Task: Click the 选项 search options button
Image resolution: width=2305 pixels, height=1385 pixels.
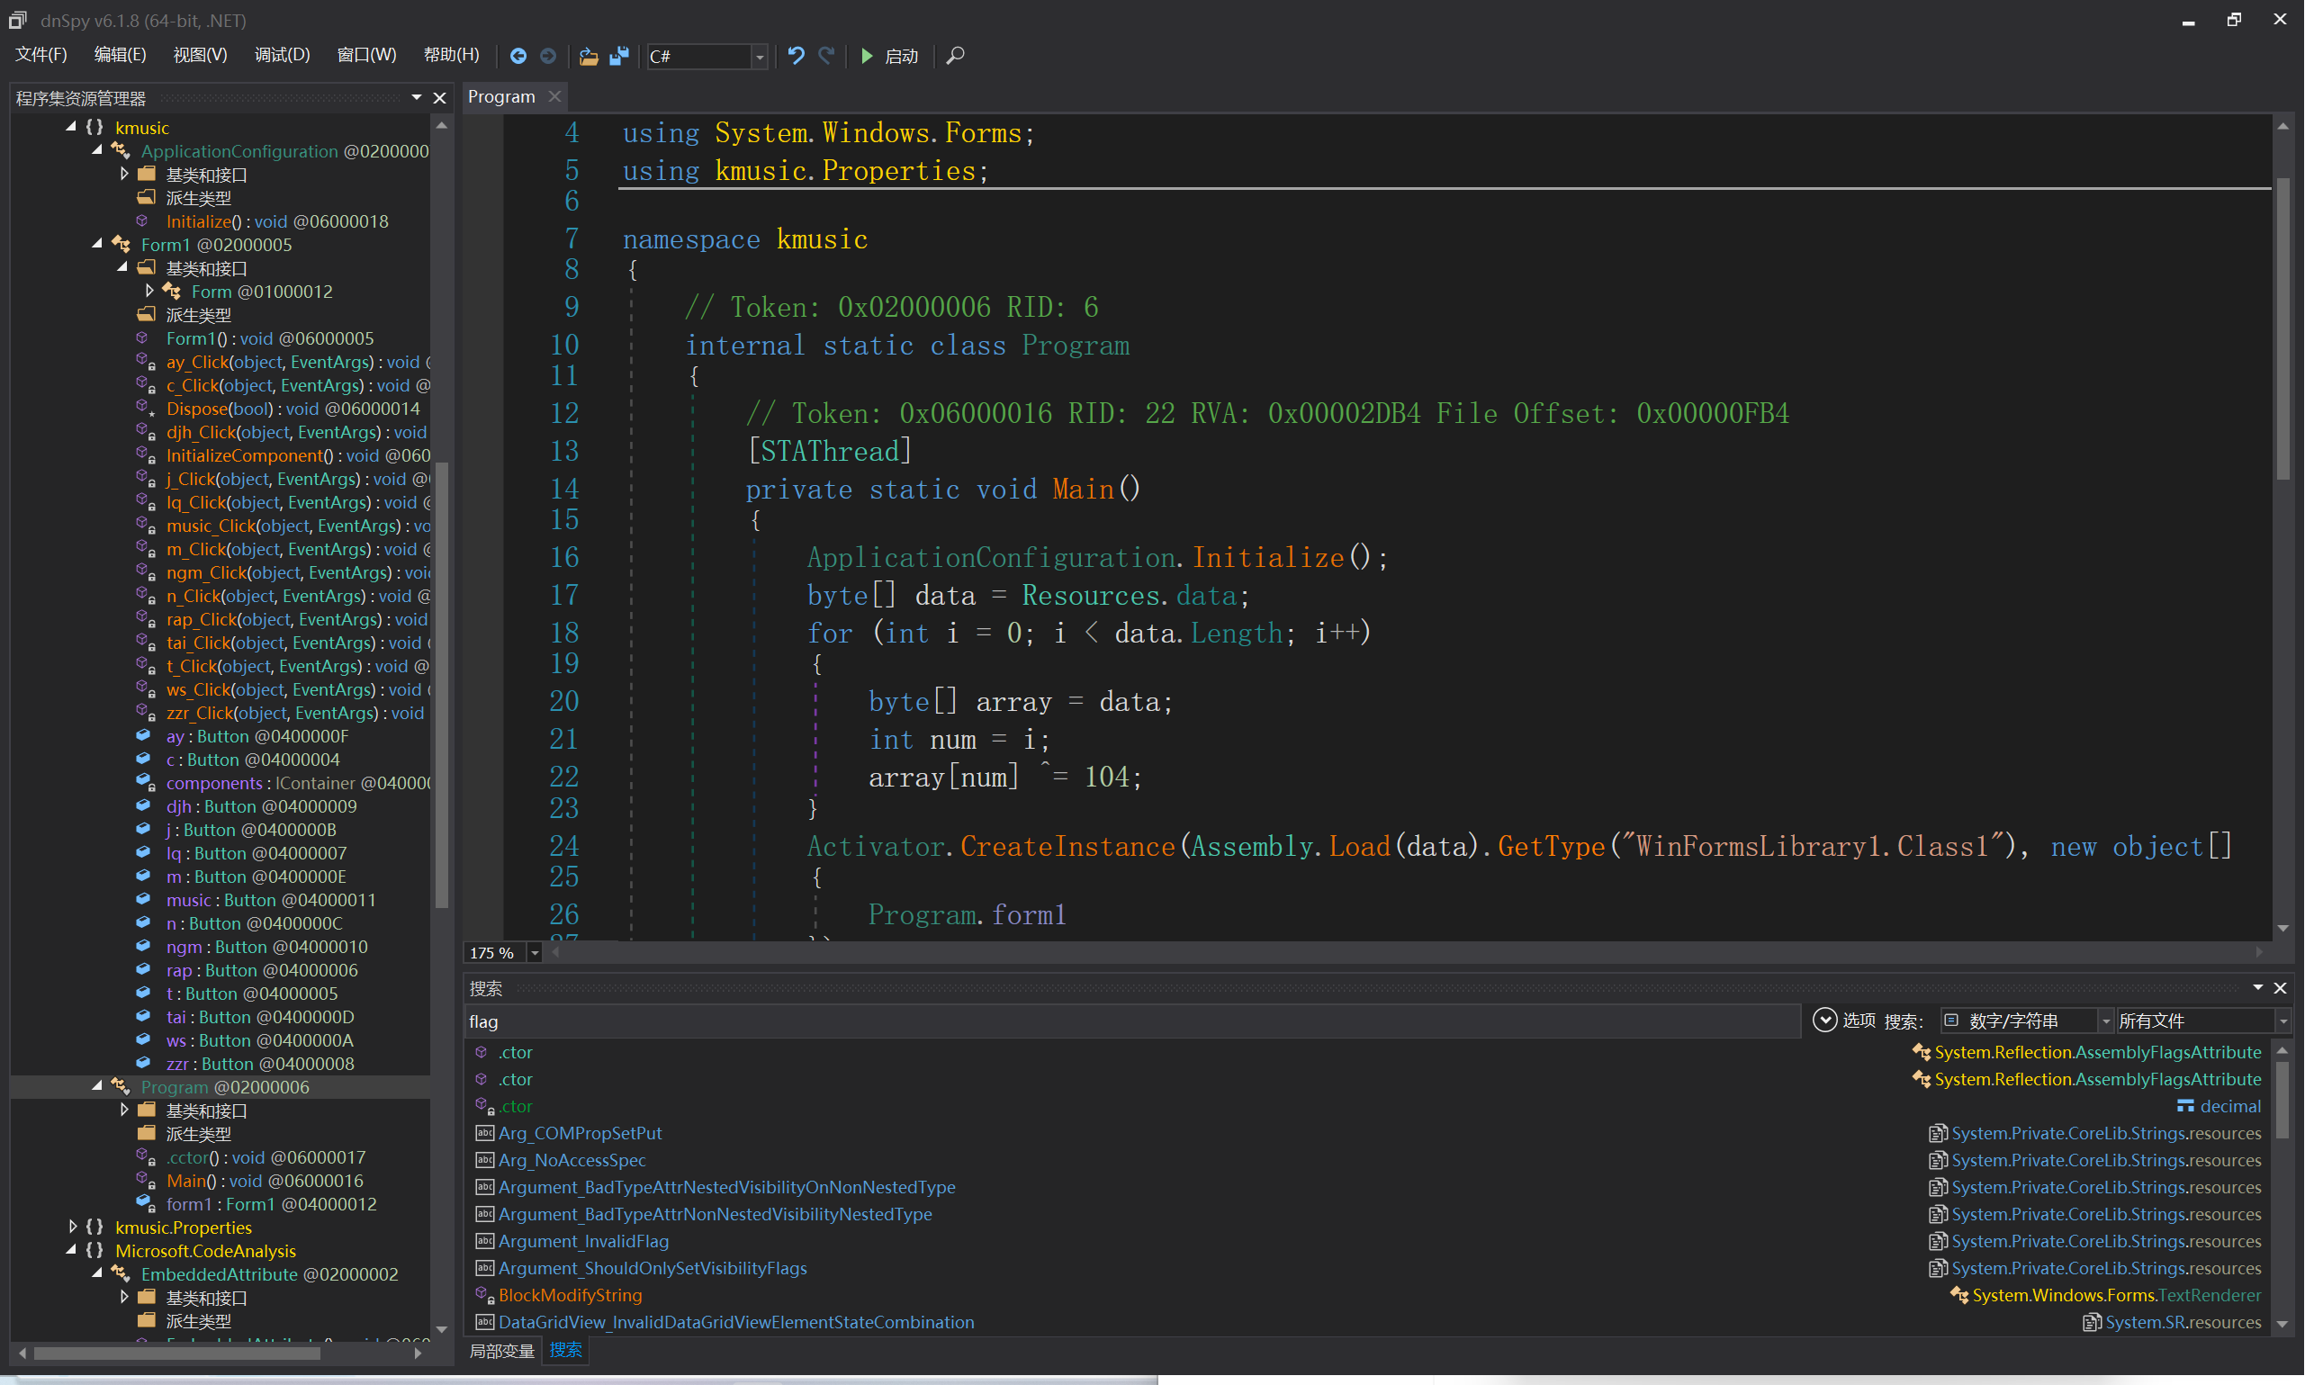Action: [1844, 1021]
